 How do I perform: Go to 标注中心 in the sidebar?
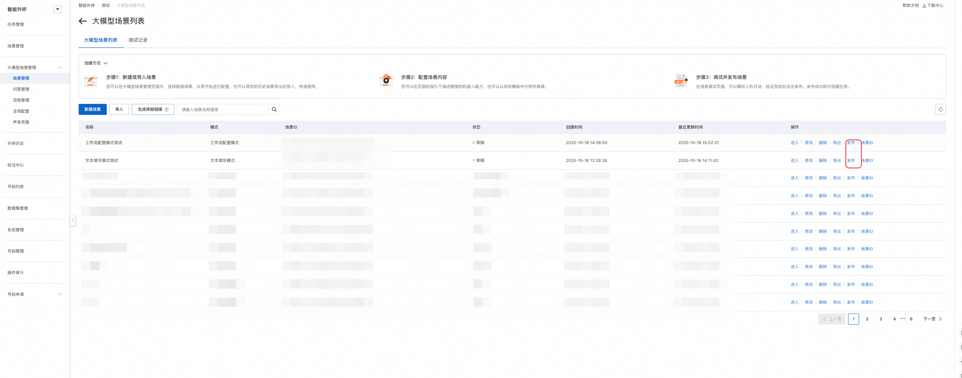pyautogui.click(x=16, y=165)
